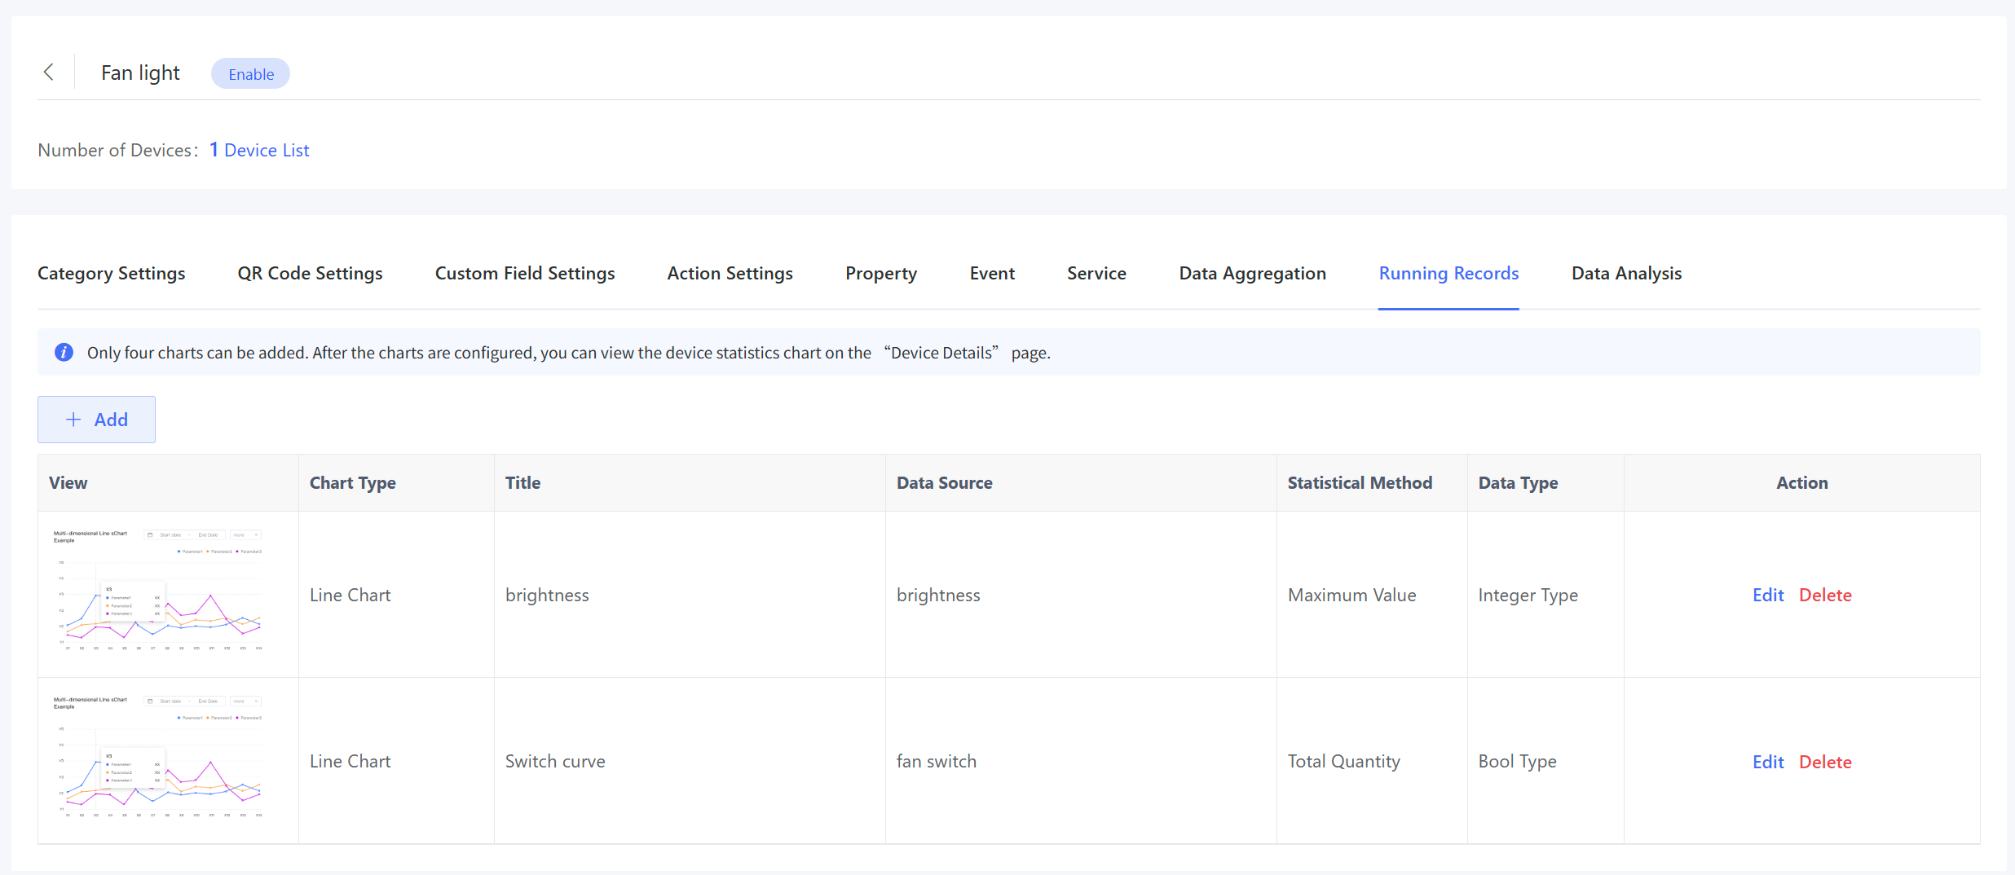This screenshot has height=875, width=2015.
Task: Open the Switch curve chart thumbnail
Action: (158, 757)
